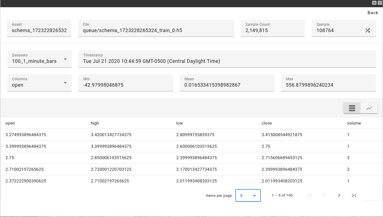Viewport: 383px width, 217px height.
Task: Click the high column header
Action: (x=95, y=123)
